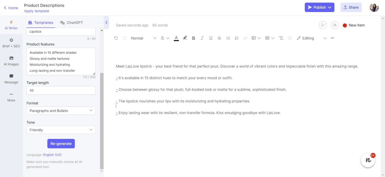Change language via English (US) link
385x177 pixels.
pos(52,155)
